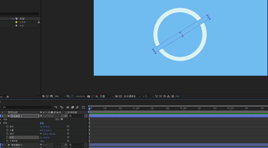Open the composition flowchart icon in Project panel

[39, 22]
